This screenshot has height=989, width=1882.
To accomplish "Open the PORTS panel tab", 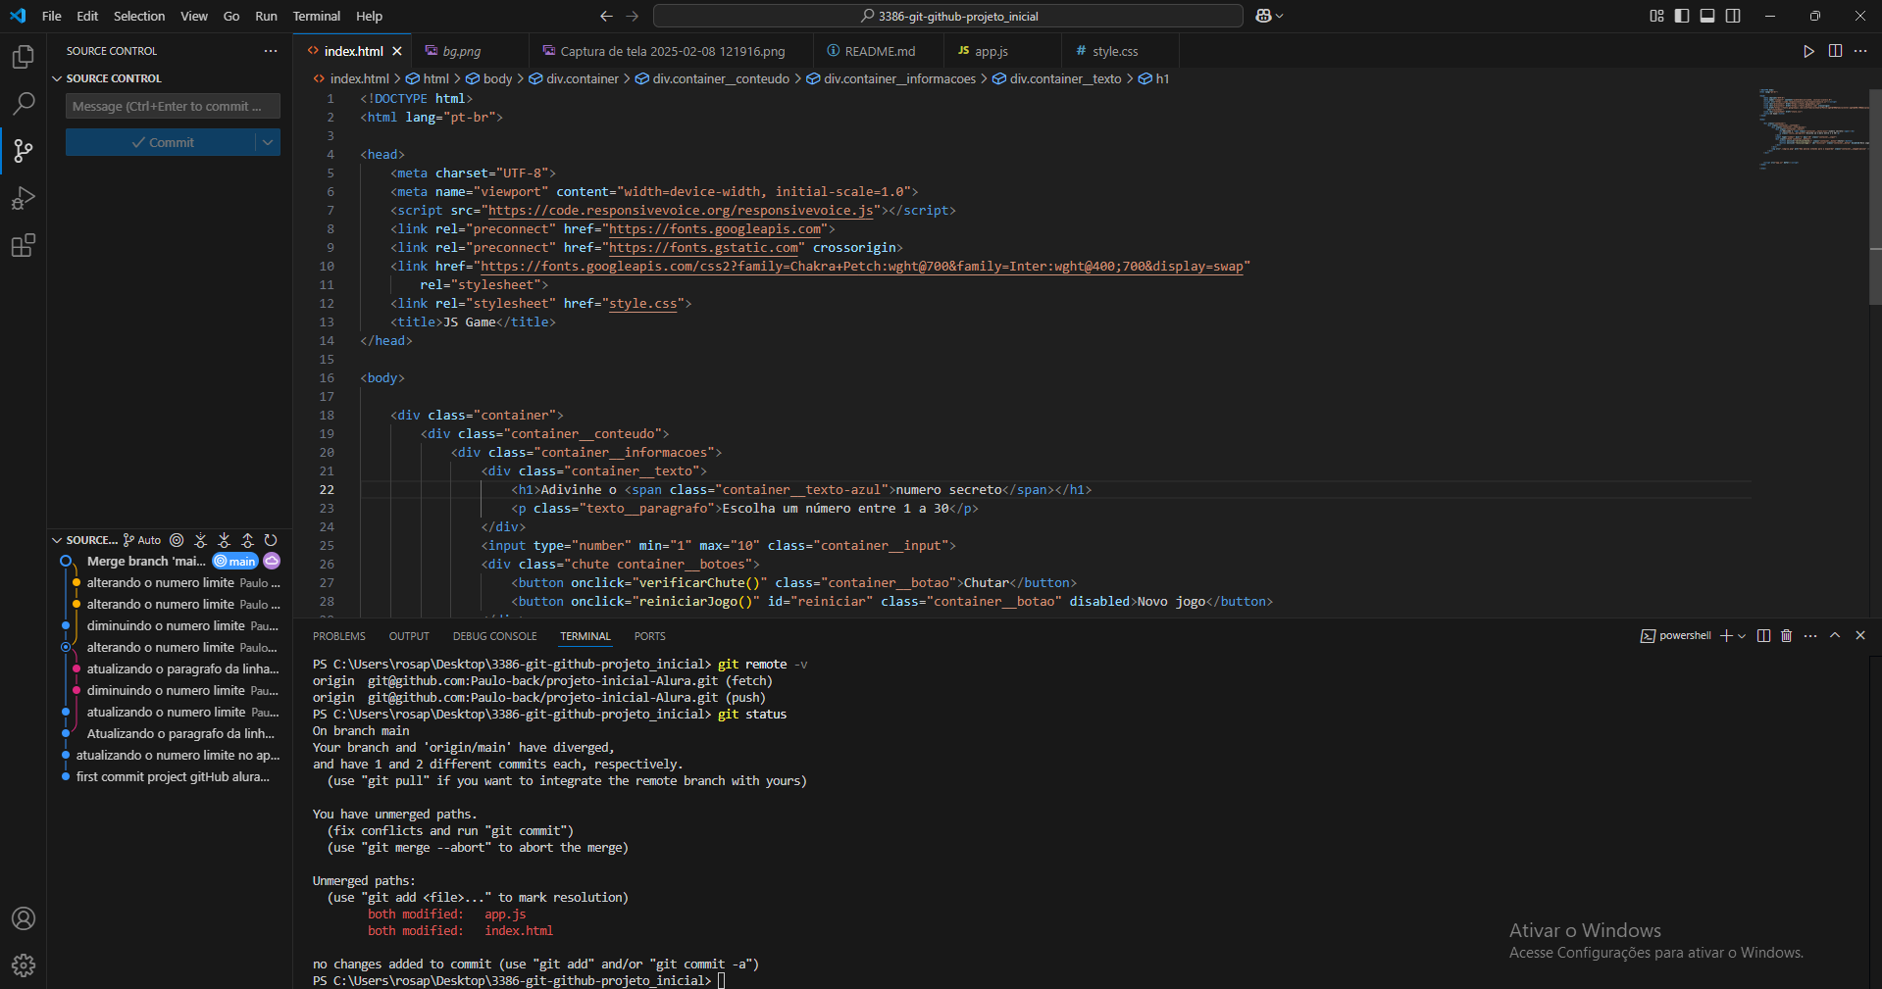I will (649, 636).
